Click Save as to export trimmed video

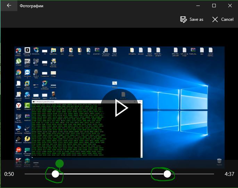click(x=192, y=19)
